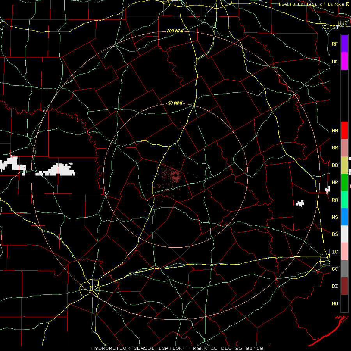Click the HHC product code label
The image size is (351, 351).
pyautogui.click(x=342, y=23)
